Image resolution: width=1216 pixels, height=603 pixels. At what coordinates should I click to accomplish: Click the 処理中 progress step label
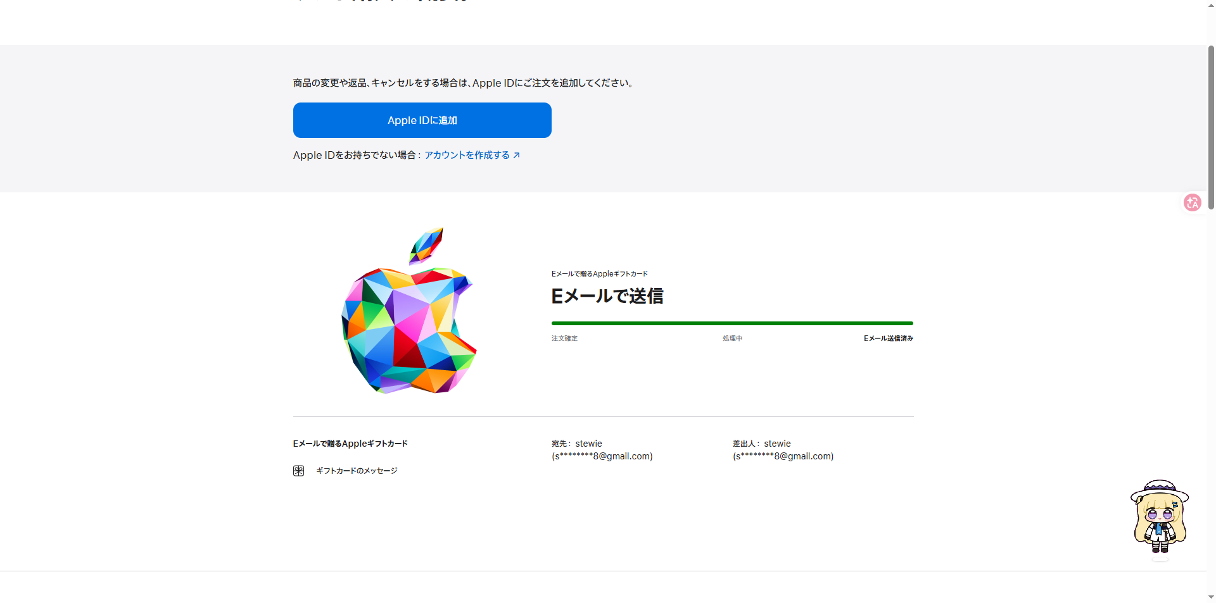(732, 339)
